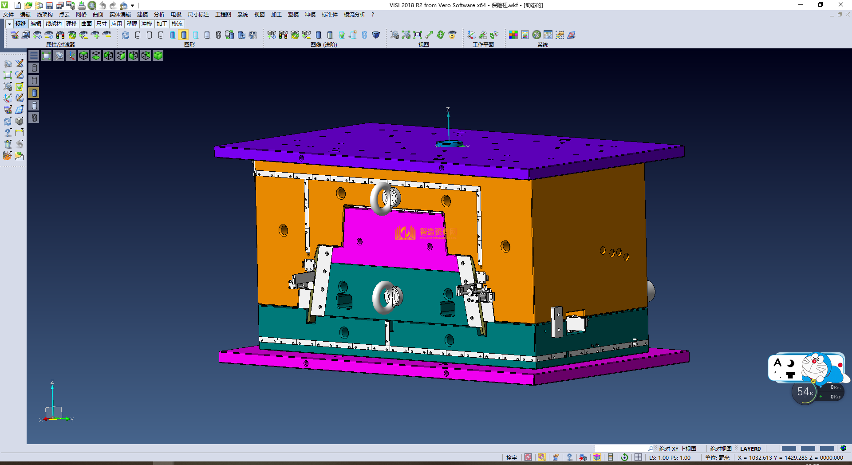Viewport: 852px width, 465px height.
Task: Select the solid green cube view icon
Action: click(158, 55)
